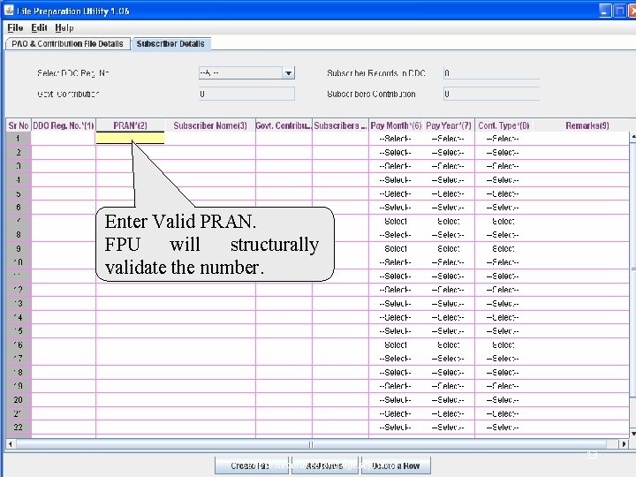Open Pay Month dropdown in row 1
Screen dimensions: 636x477
[x=396, y=139]
